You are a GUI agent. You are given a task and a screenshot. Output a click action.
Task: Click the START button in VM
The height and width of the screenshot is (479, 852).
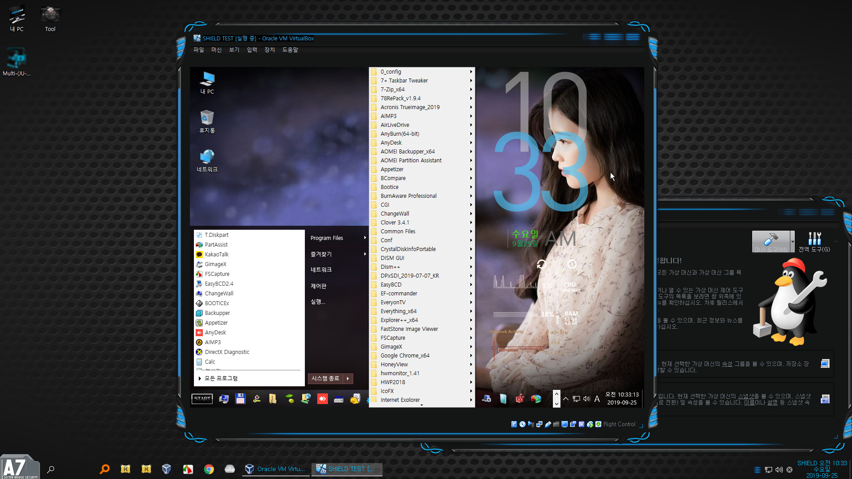(x=202, y=399)
